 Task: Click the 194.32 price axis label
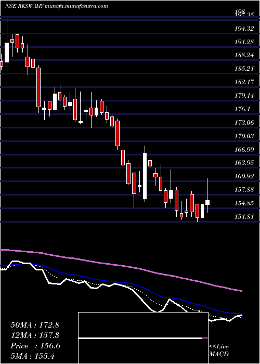coord(244,29)
